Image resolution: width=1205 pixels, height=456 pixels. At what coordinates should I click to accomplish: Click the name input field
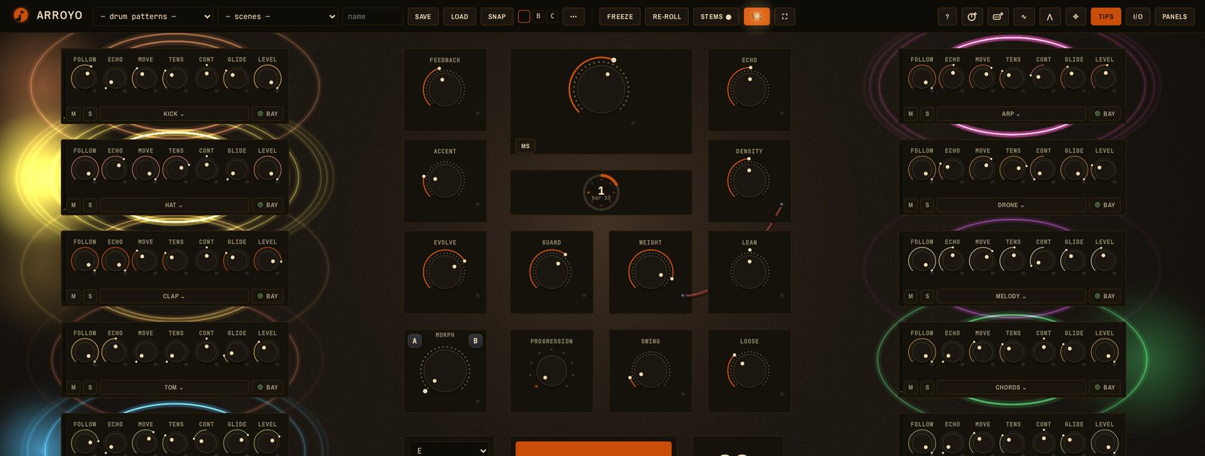coord(373,17)
